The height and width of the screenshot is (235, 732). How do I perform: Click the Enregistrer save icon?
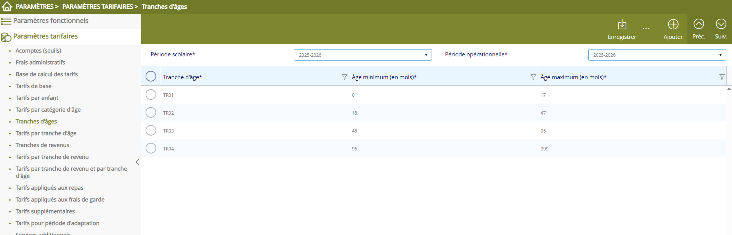(x=622, y=25)
